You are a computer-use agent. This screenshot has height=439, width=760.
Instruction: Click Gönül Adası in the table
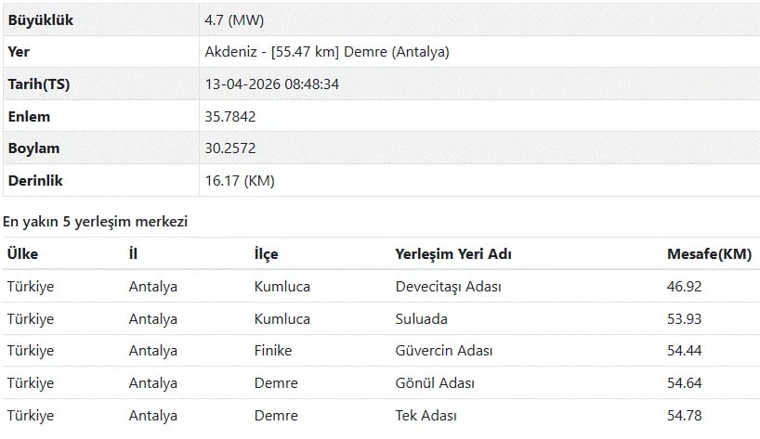point(435,383)
